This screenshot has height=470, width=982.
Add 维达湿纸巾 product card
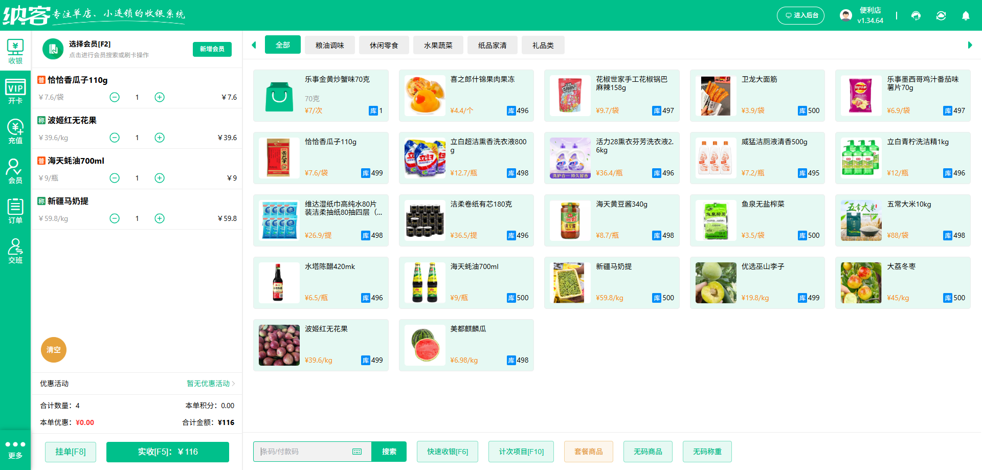coord(321,220)
